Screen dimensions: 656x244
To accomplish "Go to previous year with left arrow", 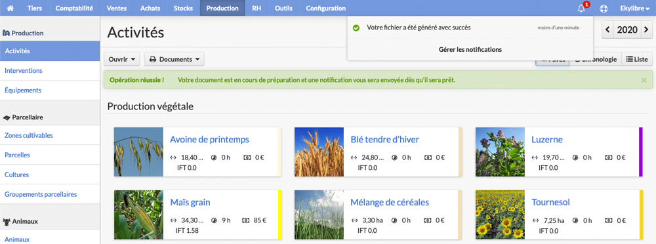I will tap(607, 30).
